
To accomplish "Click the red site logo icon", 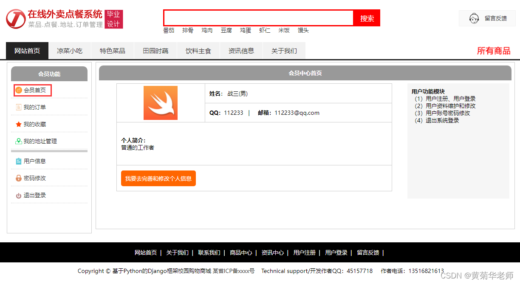I will [x=16, y=19].
